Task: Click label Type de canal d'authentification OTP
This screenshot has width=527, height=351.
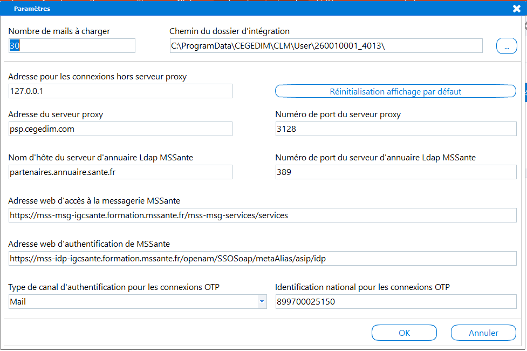Action: coord(114,287)
